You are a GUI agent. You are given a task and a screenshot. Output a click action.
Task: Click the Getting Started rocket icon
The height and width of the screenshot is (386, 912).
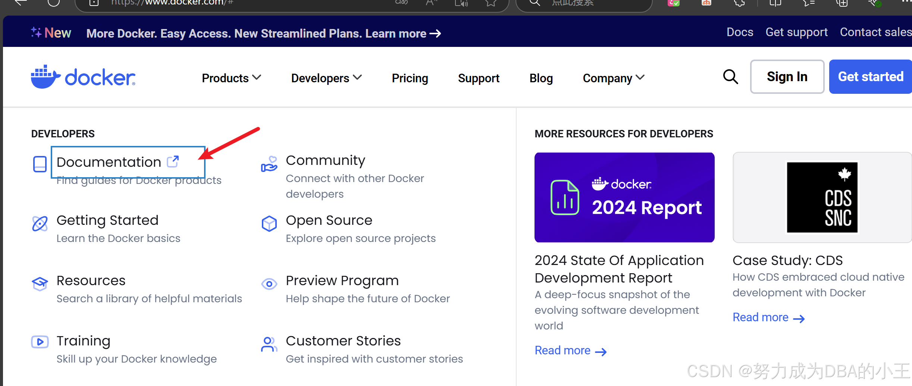tap(40, 224)
